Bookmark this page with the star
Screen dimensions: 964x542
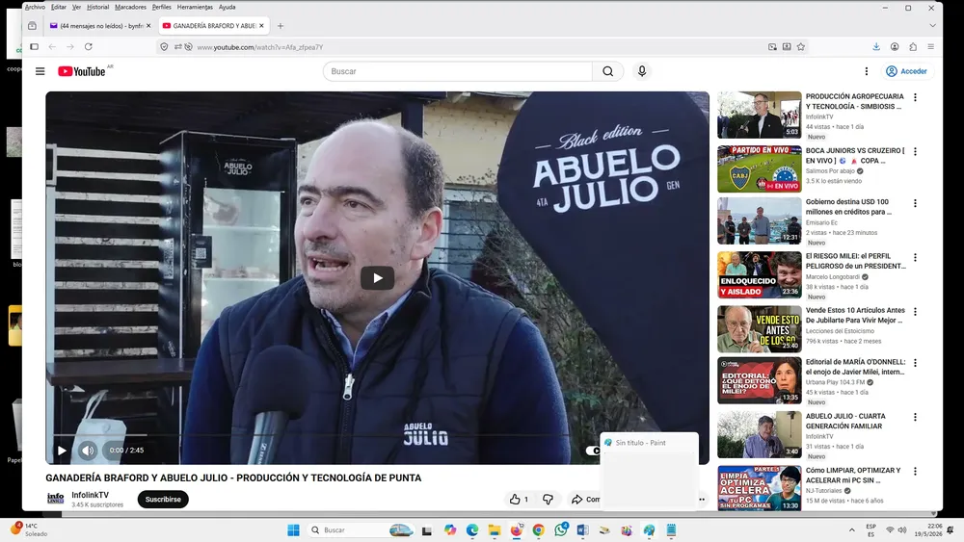click(x=801, y=46)
